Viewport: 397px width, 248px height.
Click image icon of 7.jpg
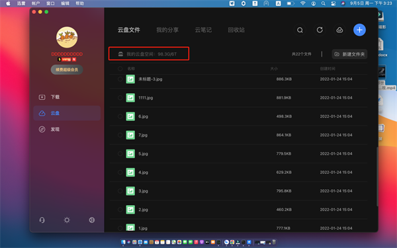130,135
